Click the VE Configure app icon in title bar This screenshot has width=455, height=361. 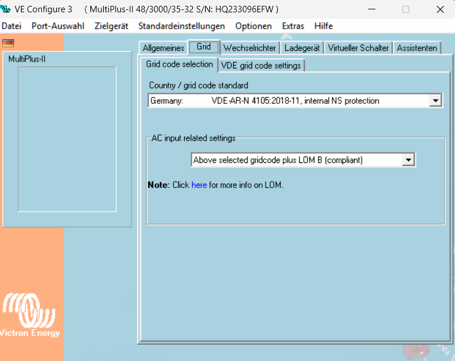pos(5,9)
